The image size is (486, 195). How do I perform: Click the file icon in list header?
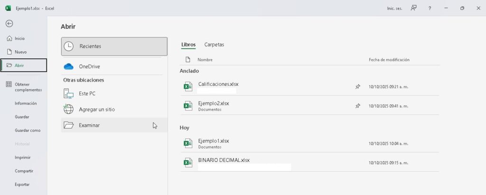point(187,59)
